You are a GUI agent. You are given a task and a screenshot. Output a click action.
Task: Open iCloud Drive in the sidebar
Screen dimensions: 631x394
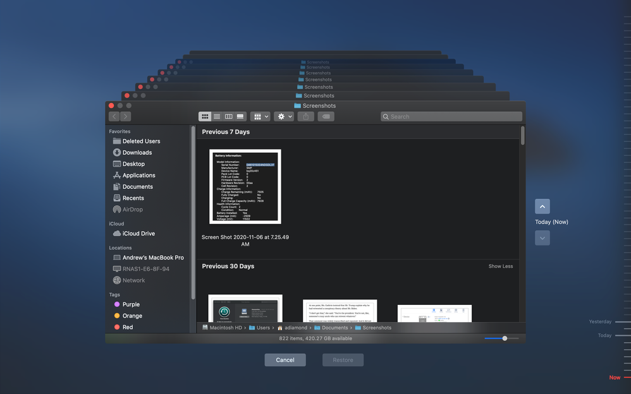point(134,233)
